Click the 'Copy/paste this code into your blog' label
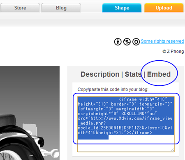The height and width of the screenshot is (160, 185). pos(113,89)
